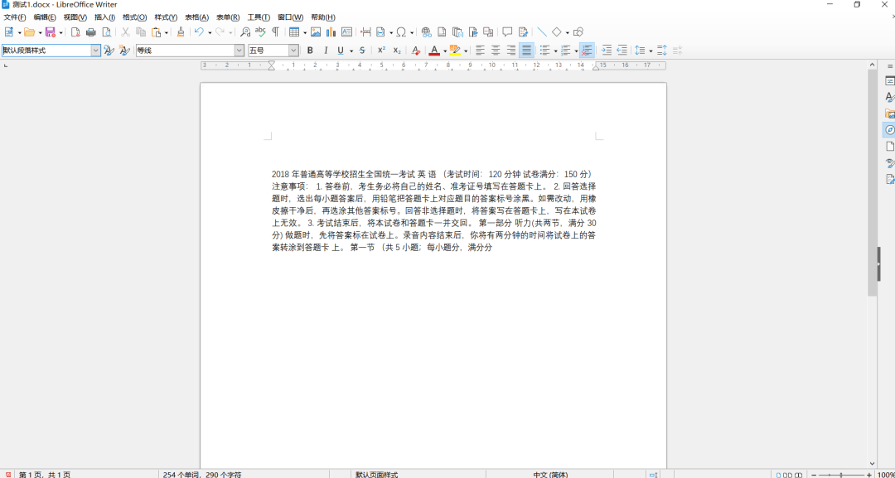Open the 视图(V) menu
This screenshot has height=478, width=895.
75,17
